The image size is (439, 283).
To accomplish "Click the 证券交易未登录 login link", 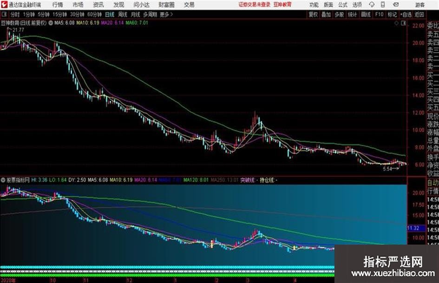I will point(255,5).
